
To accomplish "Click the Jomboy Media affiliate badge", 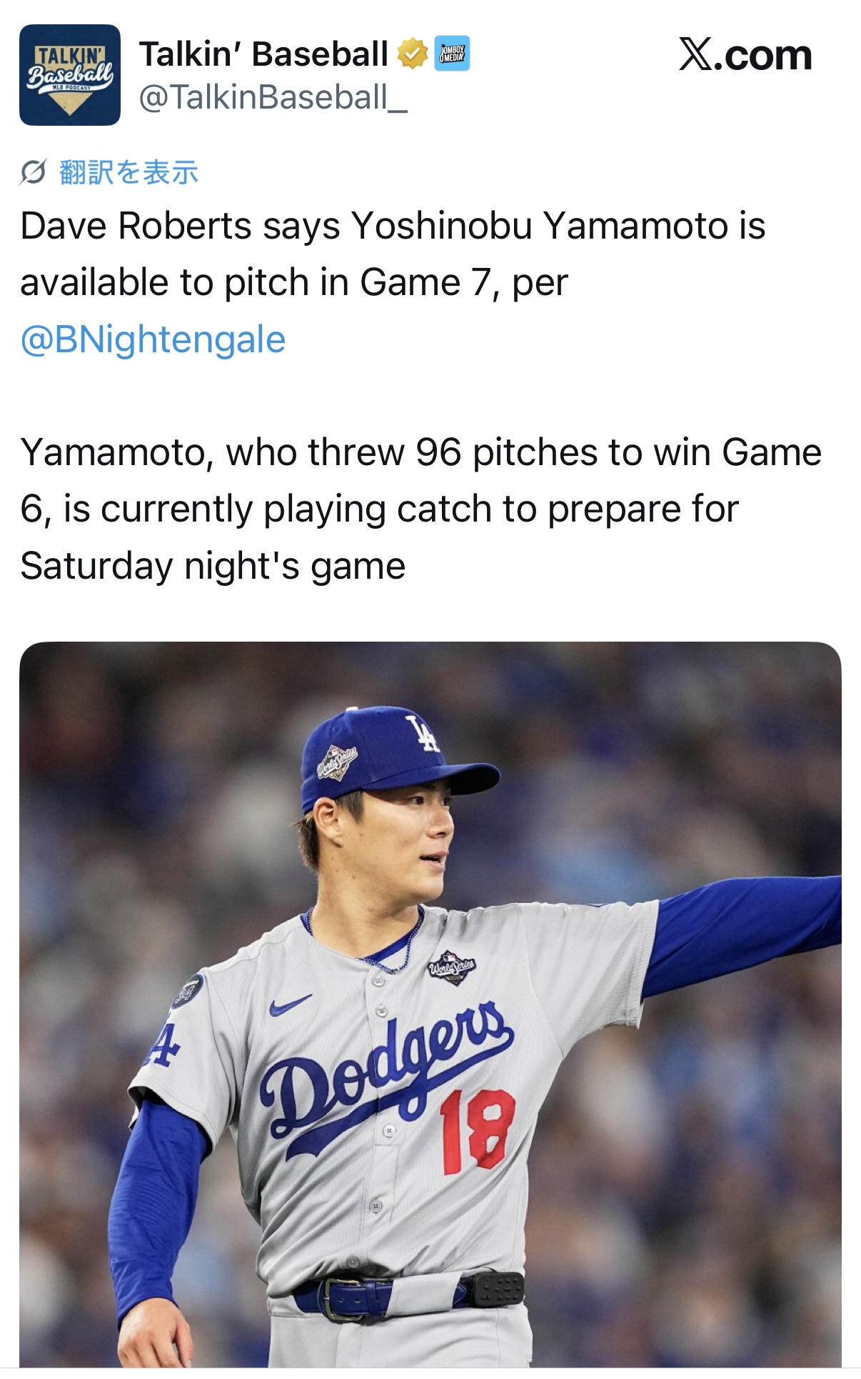I will tap(452, 54).
